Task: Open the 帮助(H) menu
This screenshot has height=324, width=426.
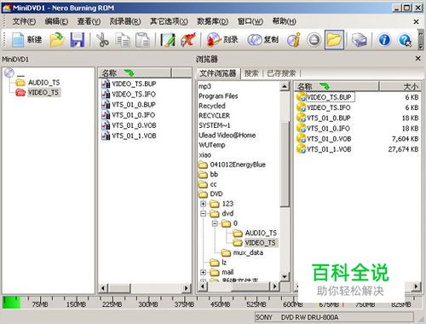Action: tap(284, 21)
